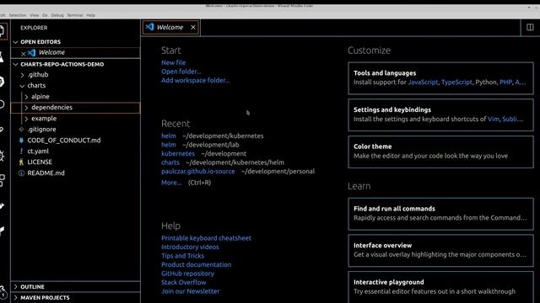Open recent helm in ~/development/lab

(169, 145)
